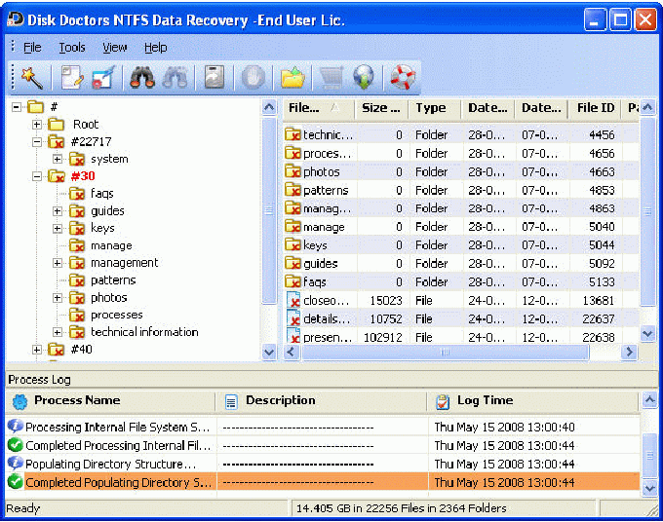Open the View menu
Image resolution: width=663 pixels, height=522 pixels.
click(115, 48)
